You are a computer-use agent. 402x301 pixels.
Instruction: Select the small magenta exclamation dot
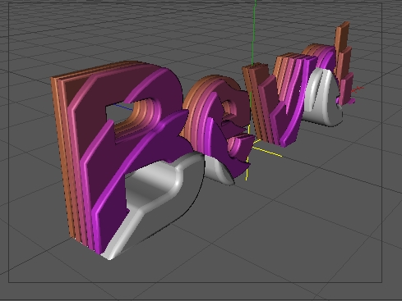(346, 101)
